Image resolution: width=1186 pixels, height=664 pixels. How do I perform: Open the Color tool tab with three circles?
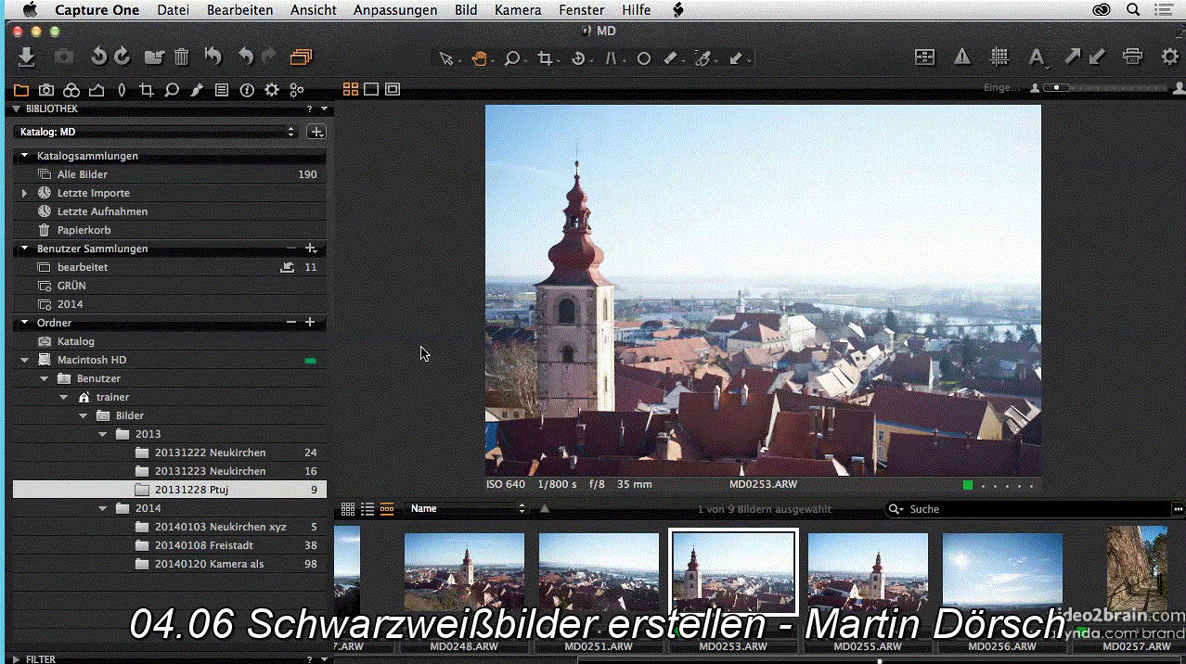coord(71,89)
